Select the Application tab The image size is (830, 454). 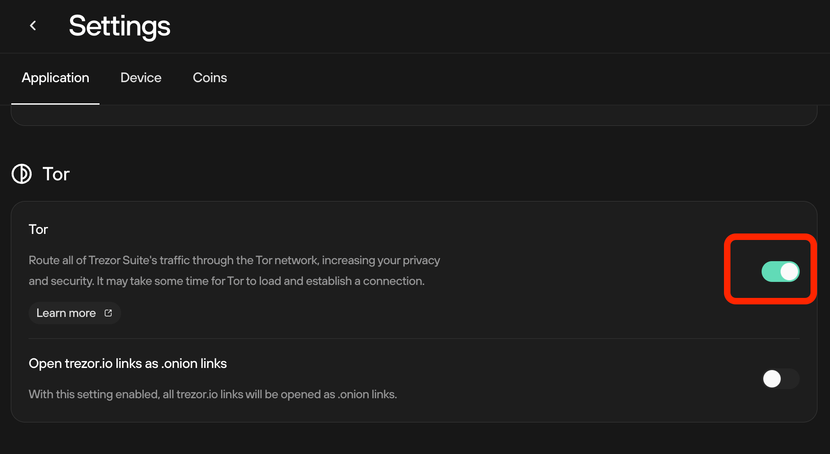pyautogui.click(x=55, y=78)
